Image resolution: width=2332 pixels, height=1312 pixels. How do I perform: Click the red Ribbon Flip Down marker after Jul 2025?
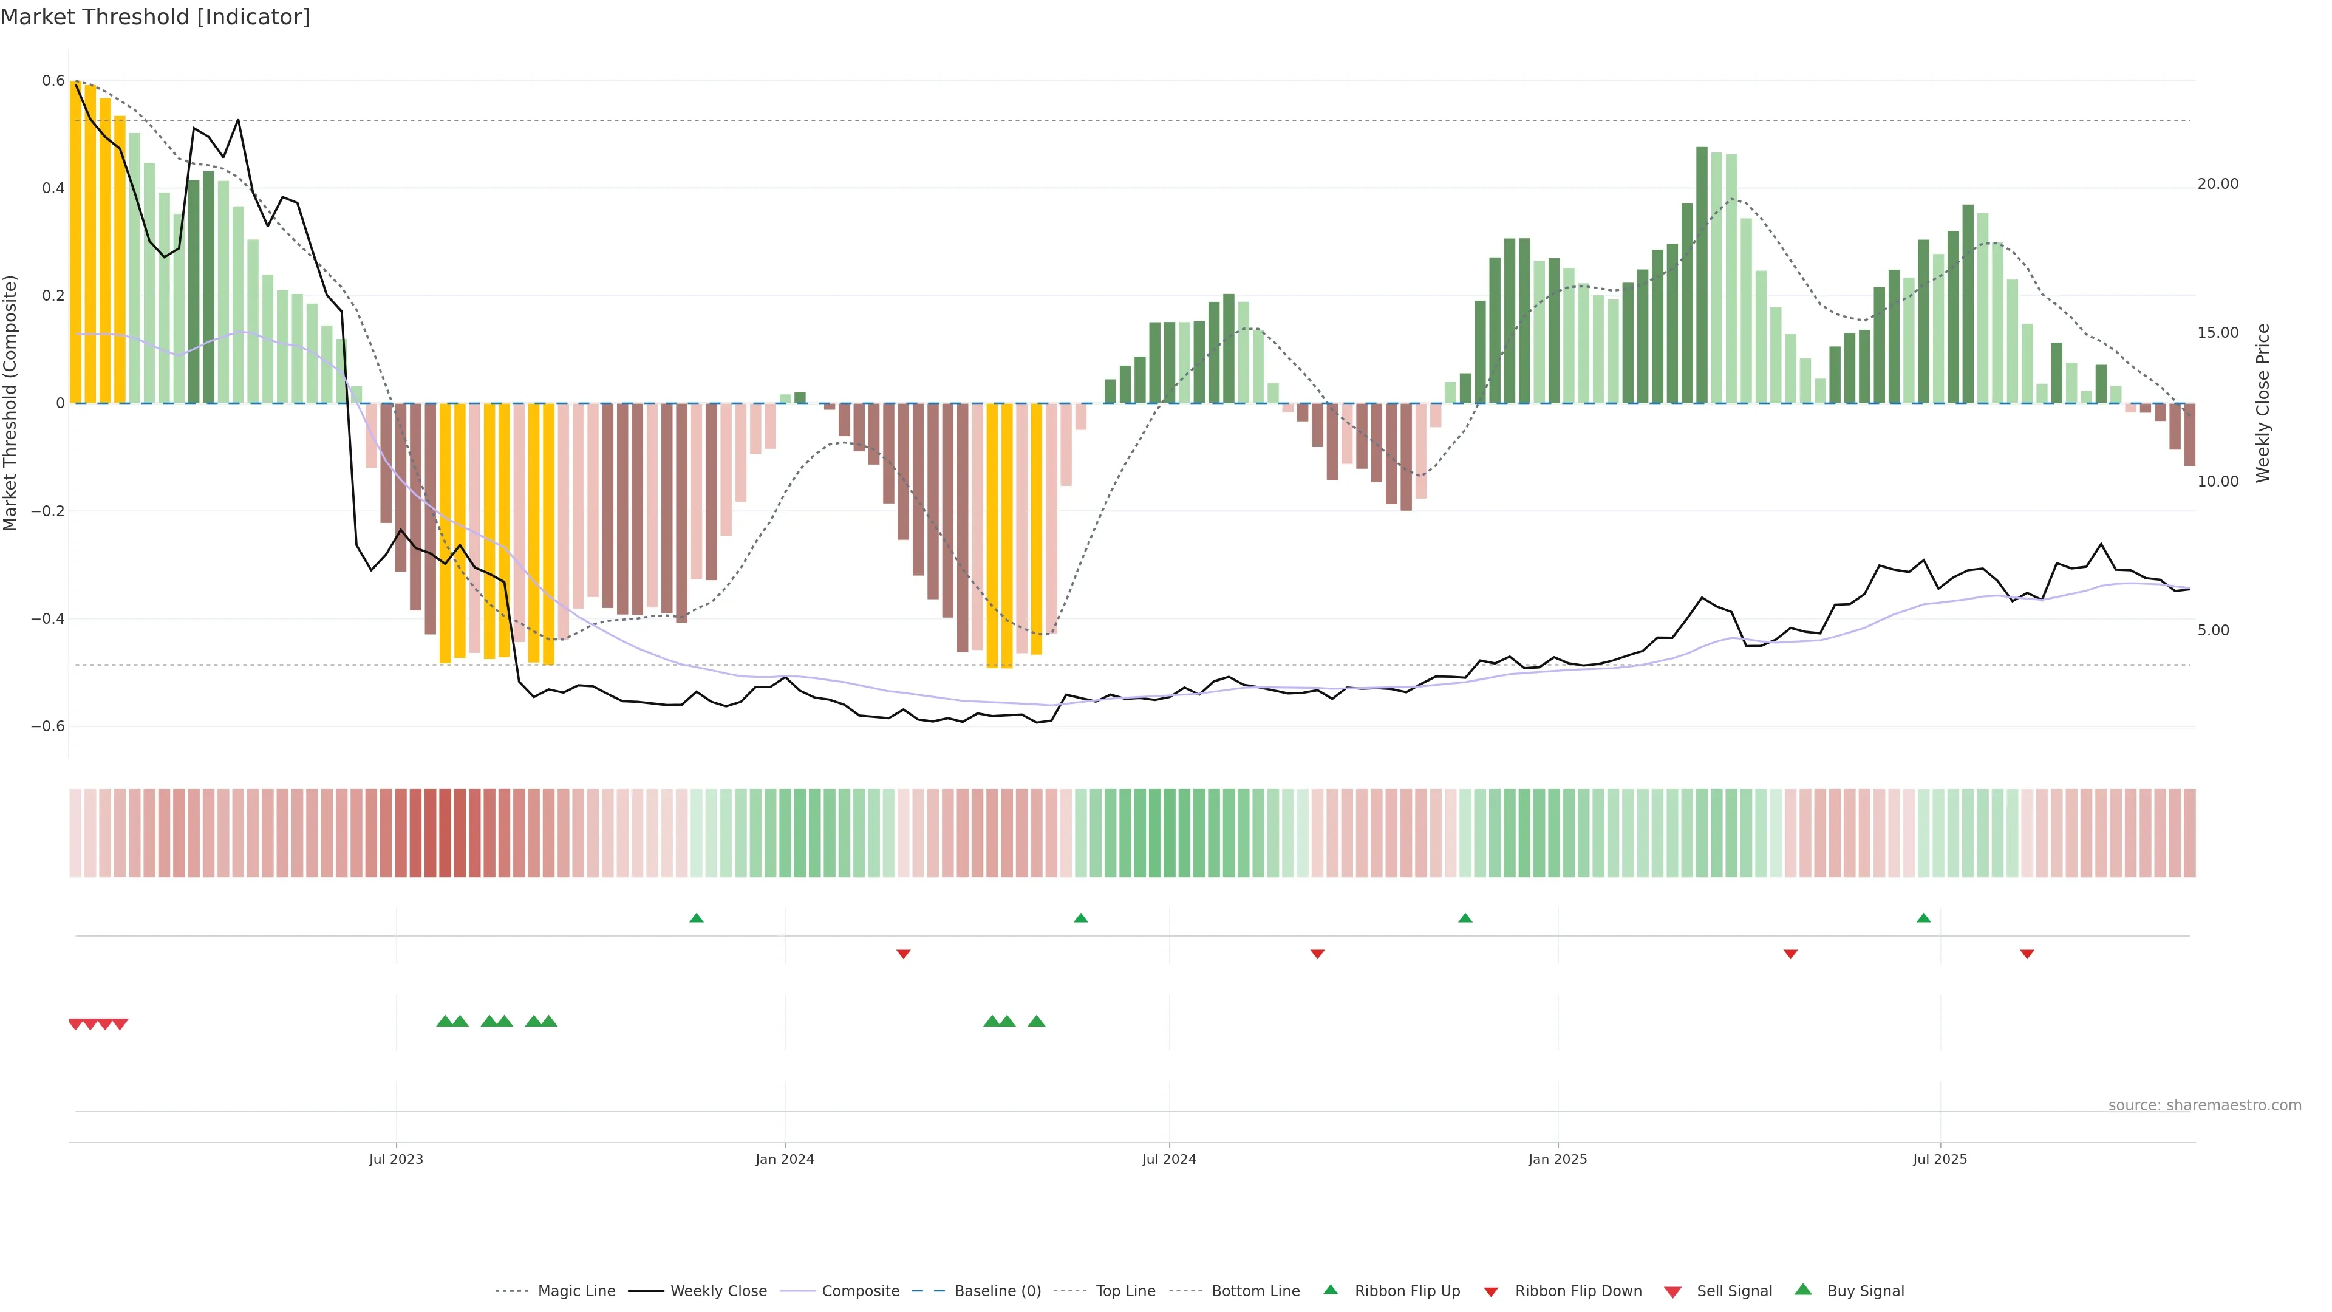[x=2027, y=954]
